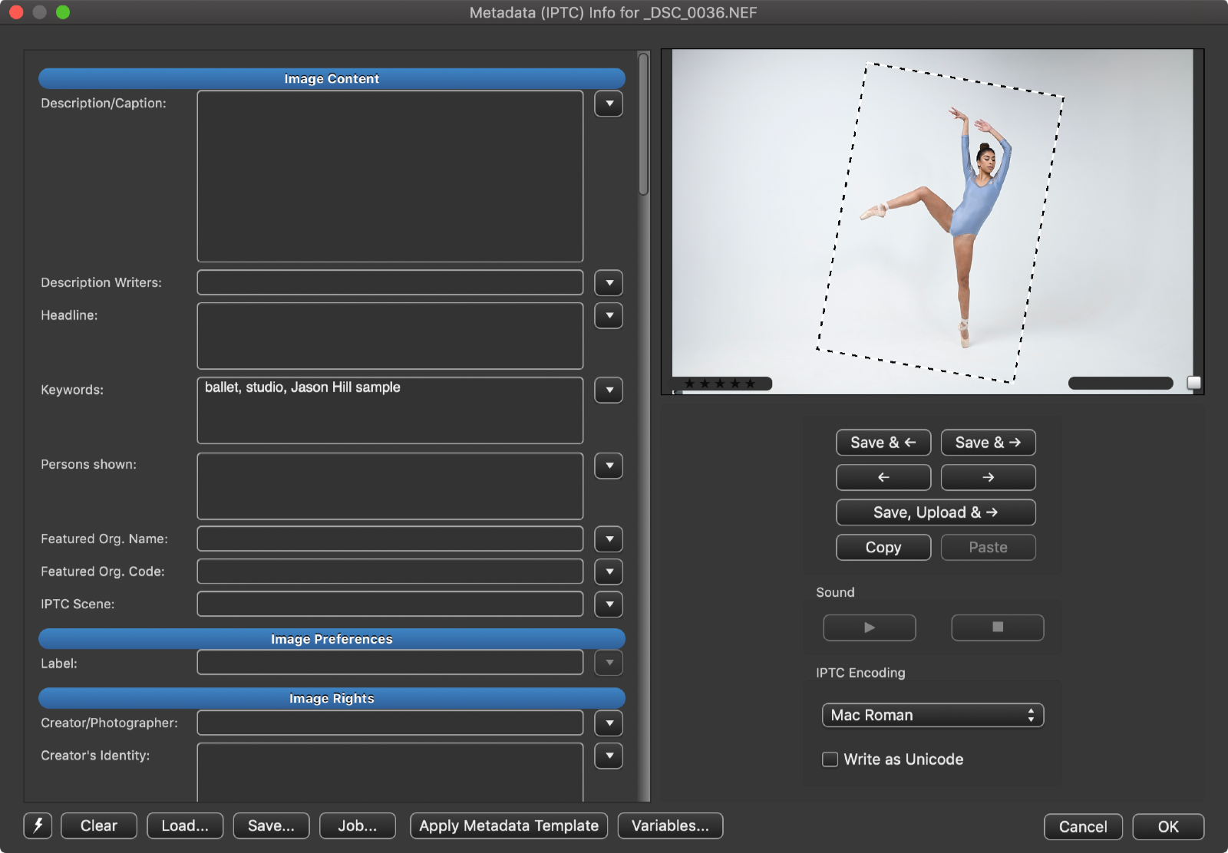Click the lightning bolt button
The height and width of the screenshot is (853, 1228).
(38, 826)
